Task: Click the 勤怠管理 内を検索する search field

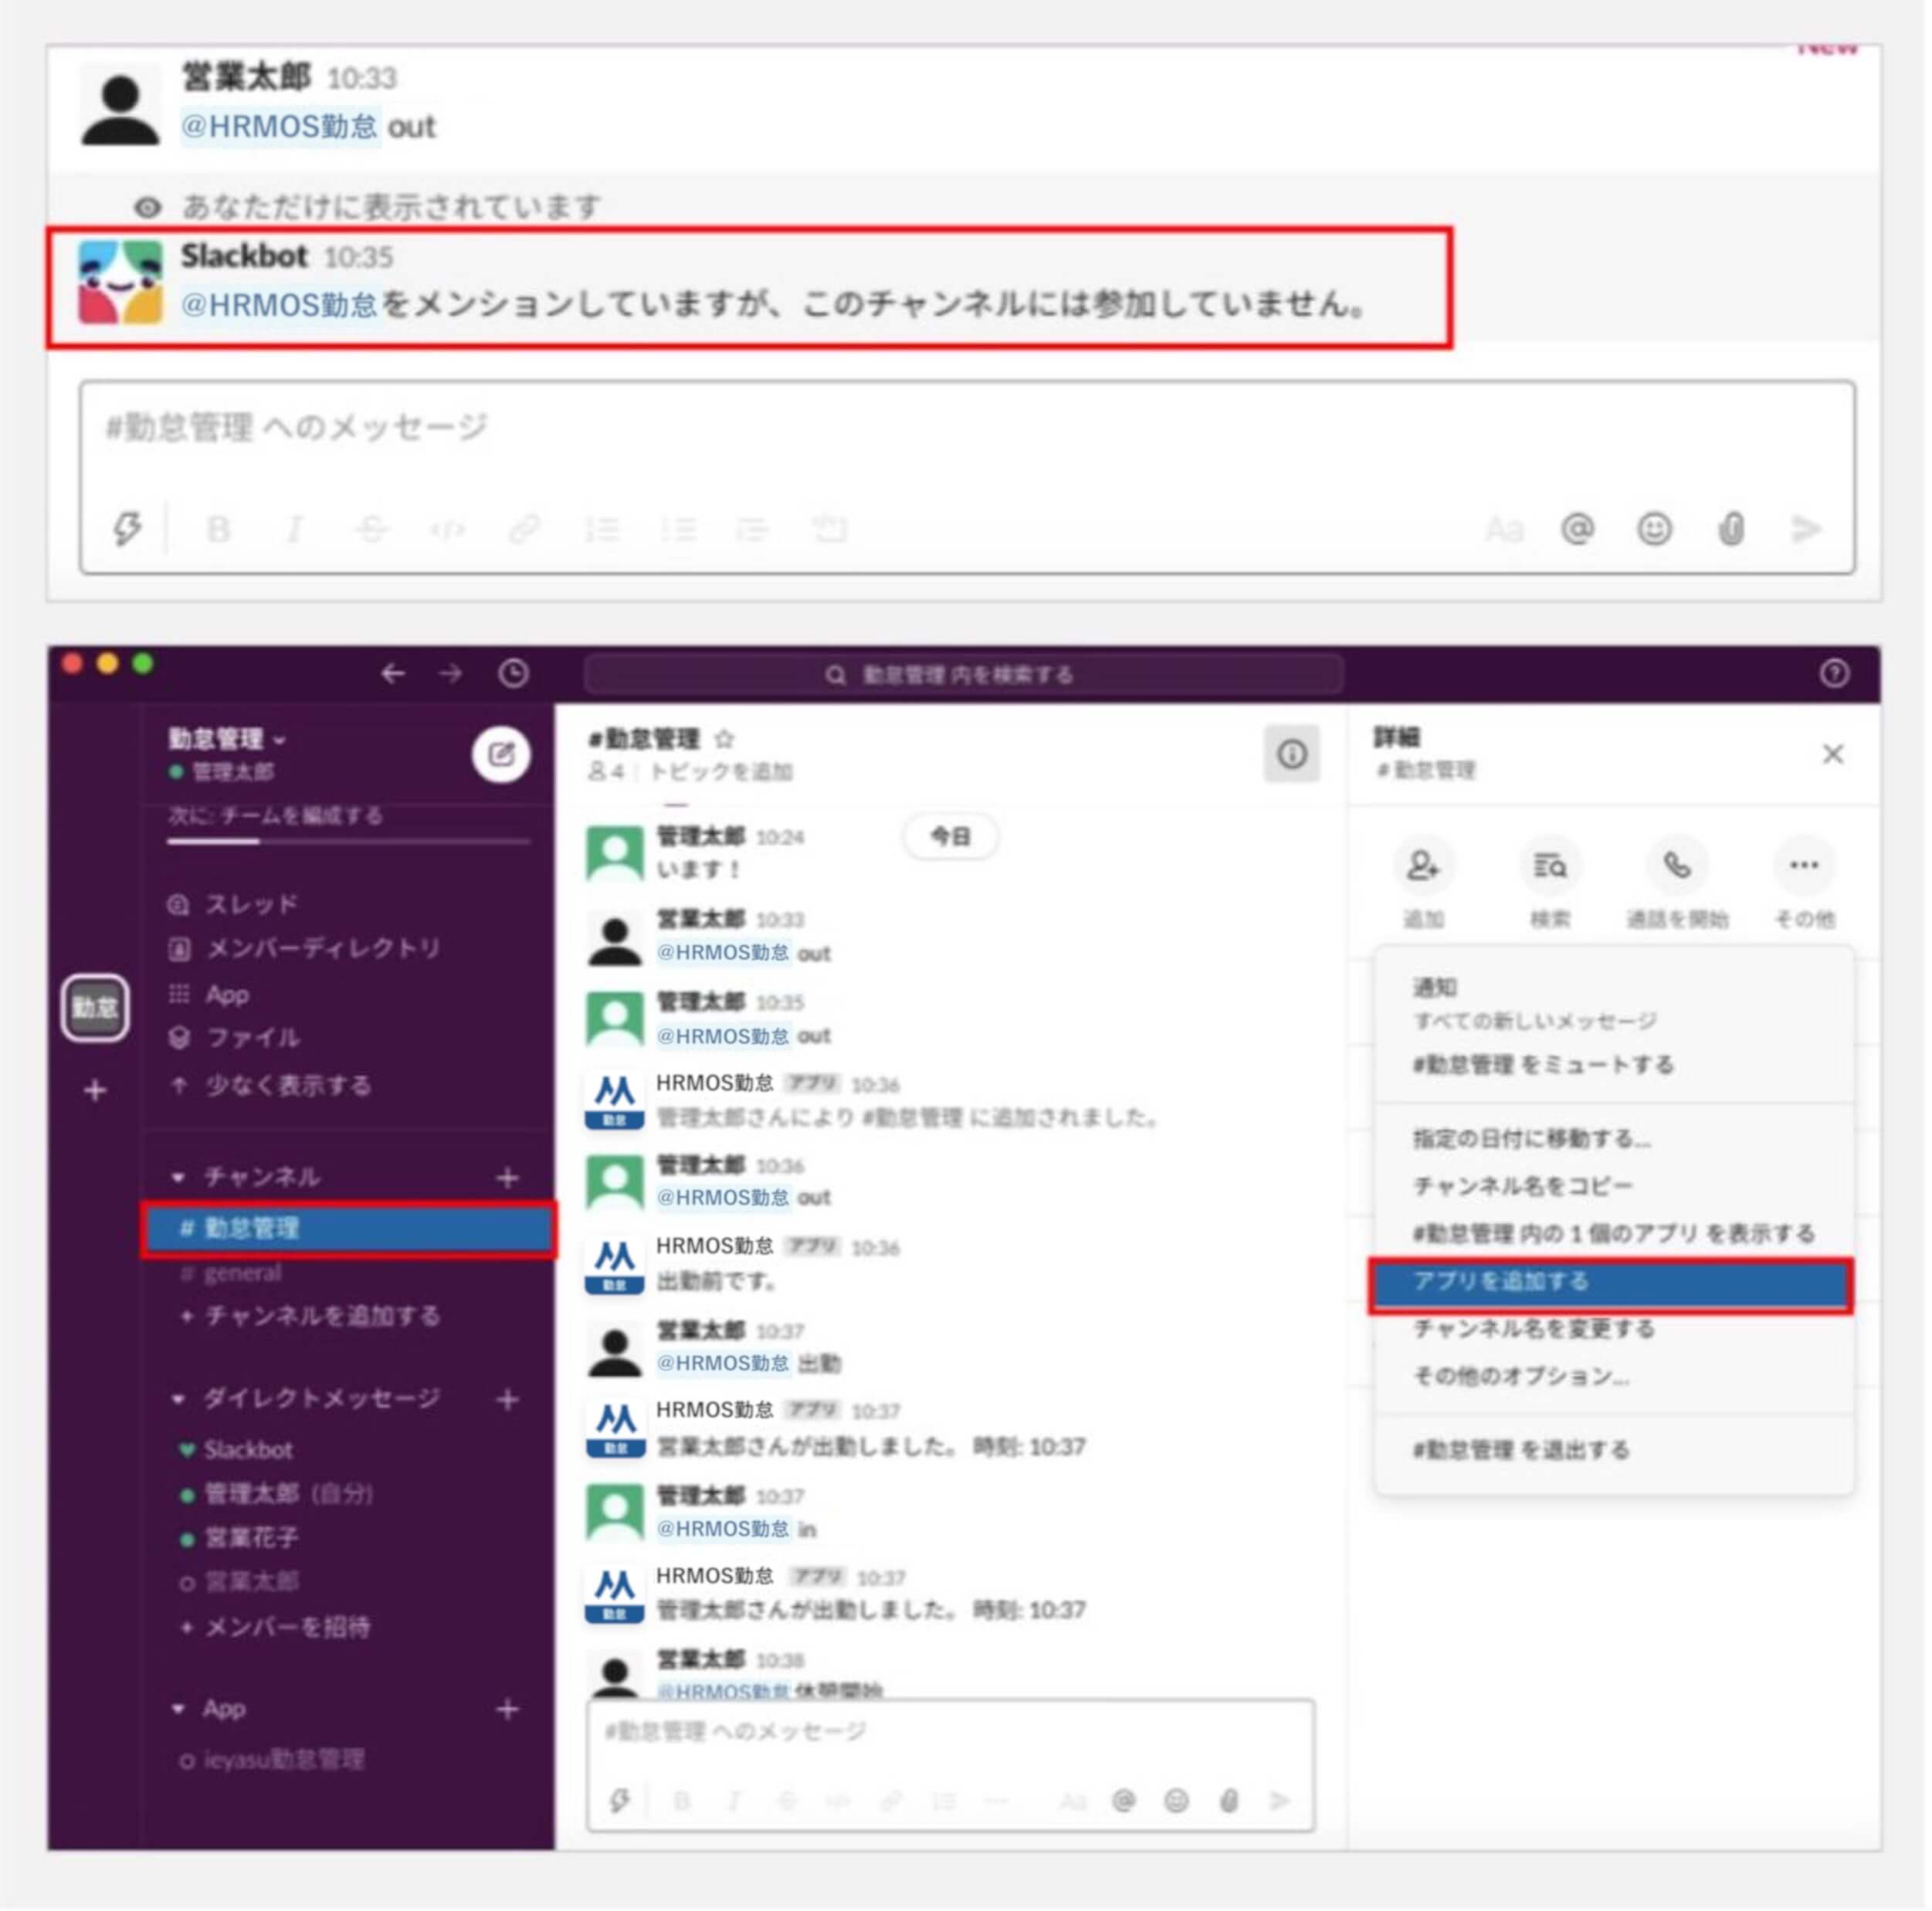Action: [x=963, y=675]
